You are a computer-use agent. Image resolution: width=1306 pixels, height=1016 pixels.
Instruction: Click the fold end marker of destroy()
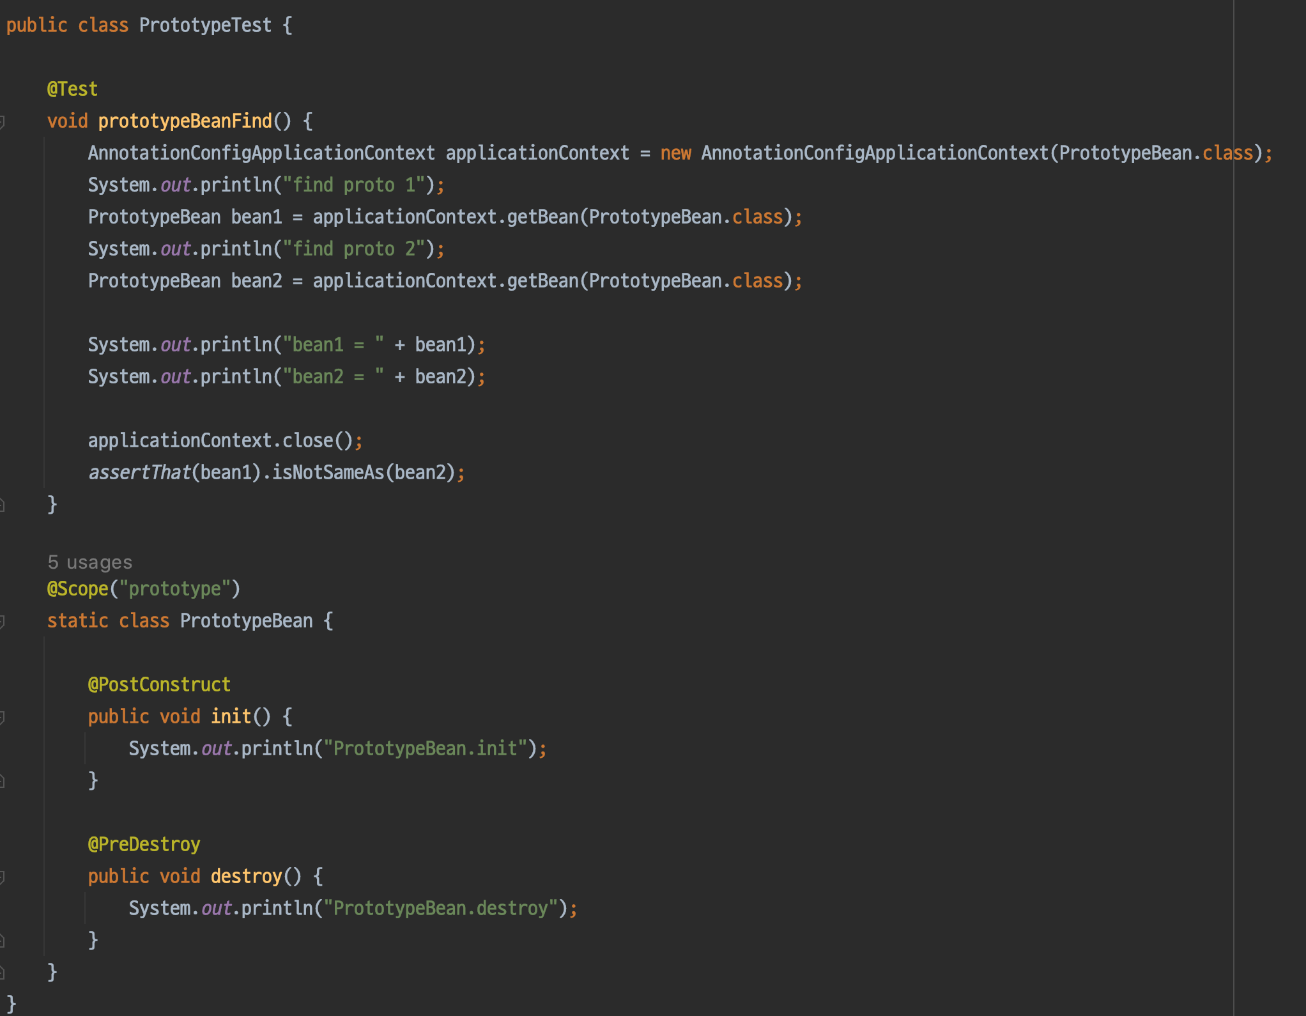(x=3, y=941)
